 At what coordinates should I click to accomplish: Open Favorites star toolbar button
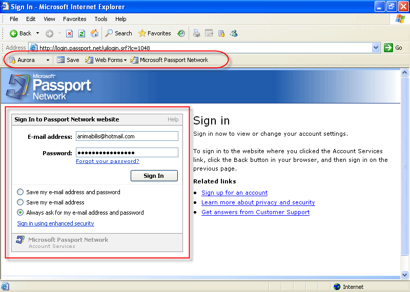pos(155,33)
